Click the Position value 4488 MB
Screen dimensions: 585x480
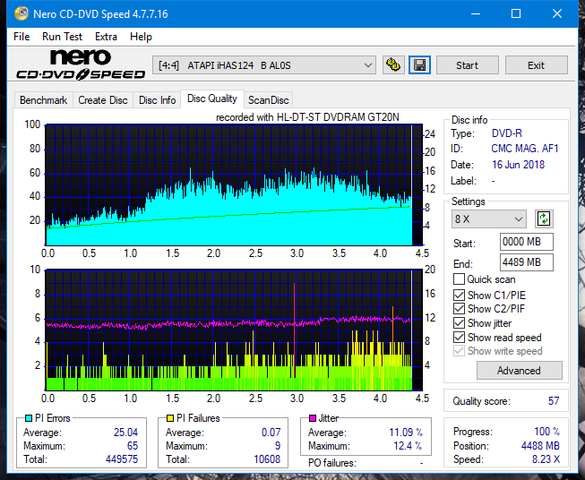(x=540, y=446)
